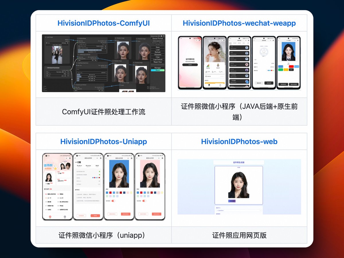Click the Load Image node street photo

[x=57, y=54]
